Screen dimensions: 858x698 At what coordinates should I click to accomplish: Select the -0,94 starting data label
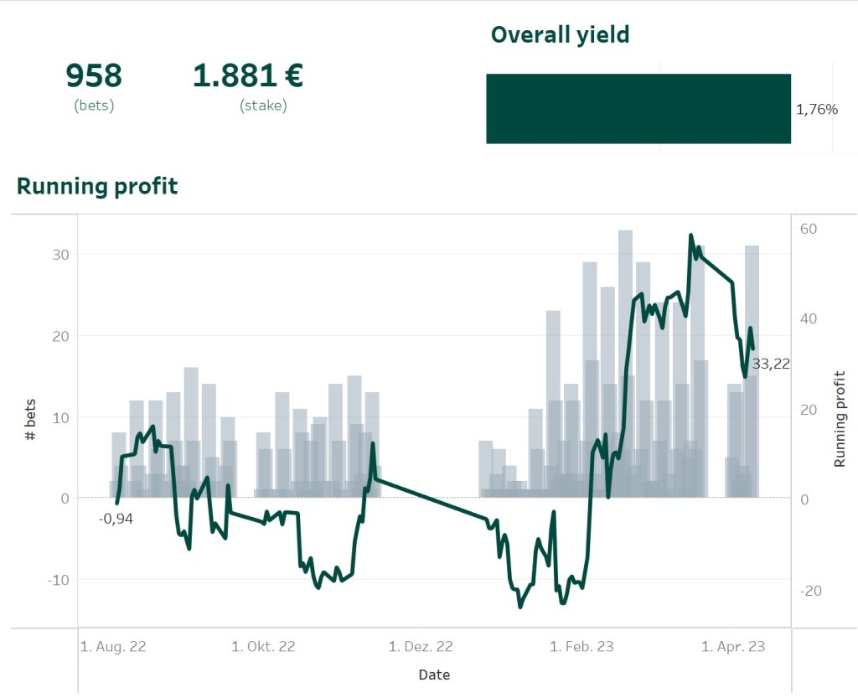(116, 519)
